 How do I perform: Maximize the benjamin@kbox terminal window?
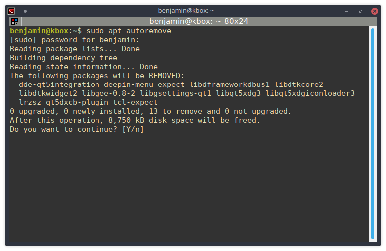point(361,11)
